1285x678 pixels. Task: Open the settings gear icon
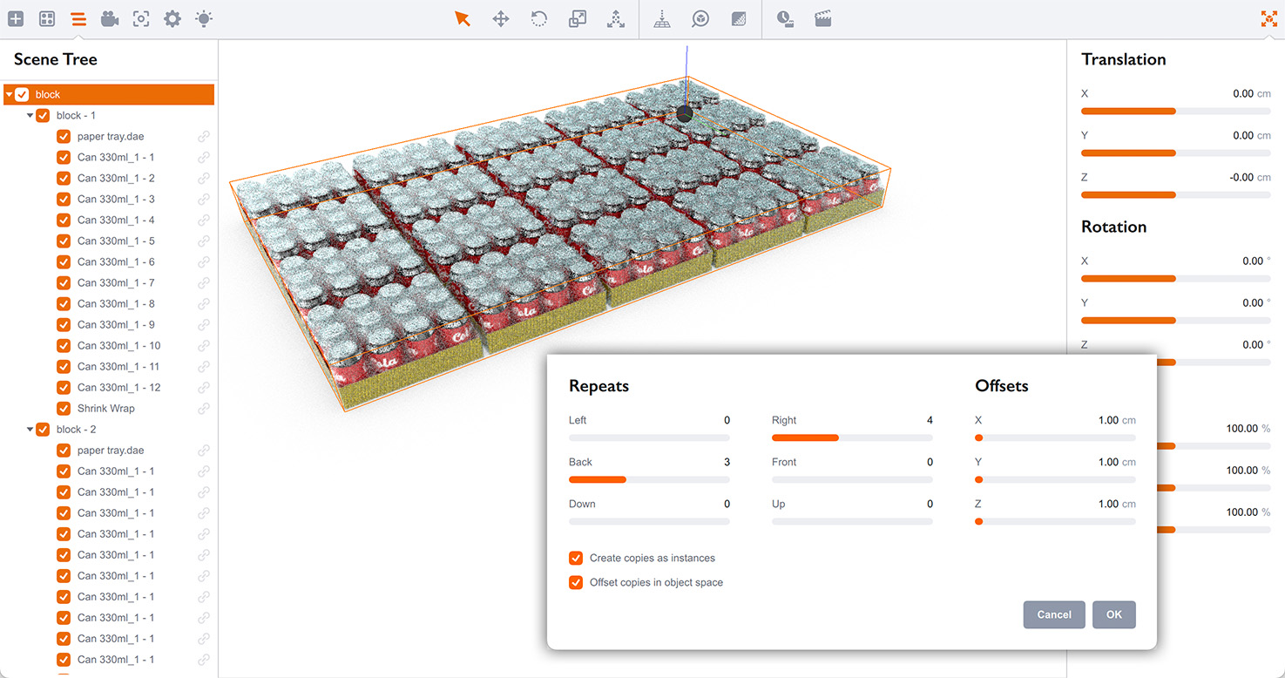pos(172,18)
